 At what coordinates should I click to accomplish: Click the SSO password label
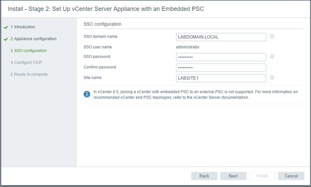click(x=97, y=57)
